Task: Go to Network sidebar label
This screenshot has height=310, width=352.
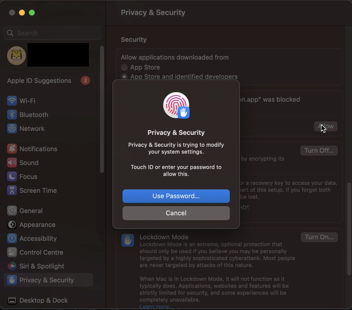Action: (32, 128)
